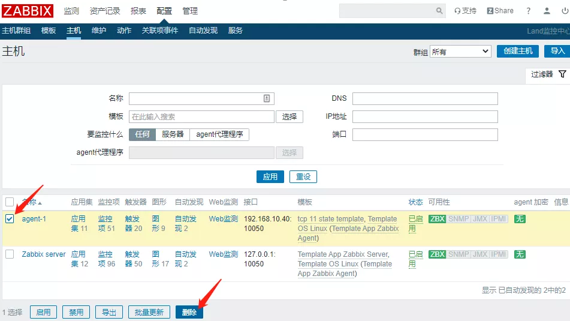570x321 pixels.
Task: Click the search magnifier icon
Action: [439, 11]
